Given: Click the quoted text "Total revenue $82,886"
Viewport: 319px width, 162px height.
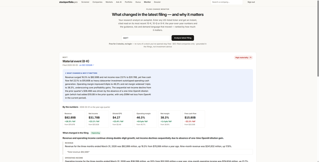Looking at the screenshot, I should 78,152.
